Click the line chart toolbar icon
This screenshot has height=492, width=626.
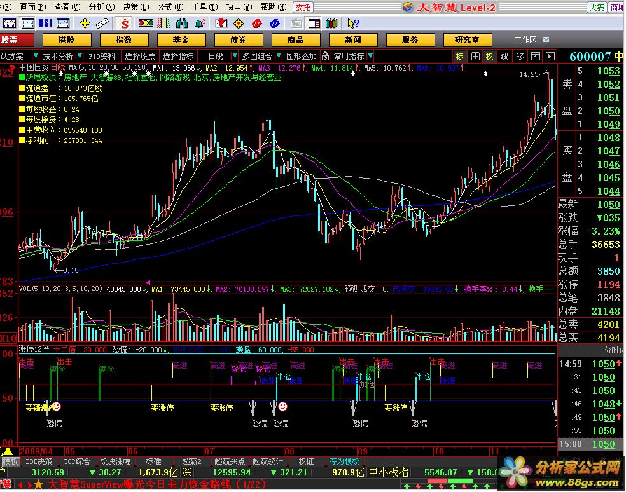click(x=9, y=23)
